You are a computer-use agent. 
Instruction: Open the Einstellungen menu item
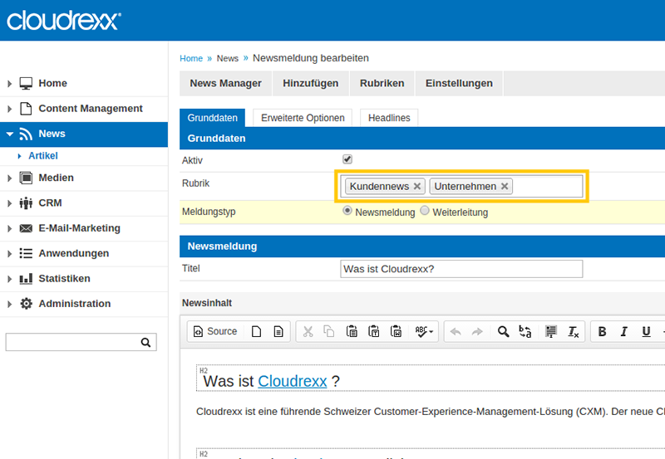pos(459,83)
